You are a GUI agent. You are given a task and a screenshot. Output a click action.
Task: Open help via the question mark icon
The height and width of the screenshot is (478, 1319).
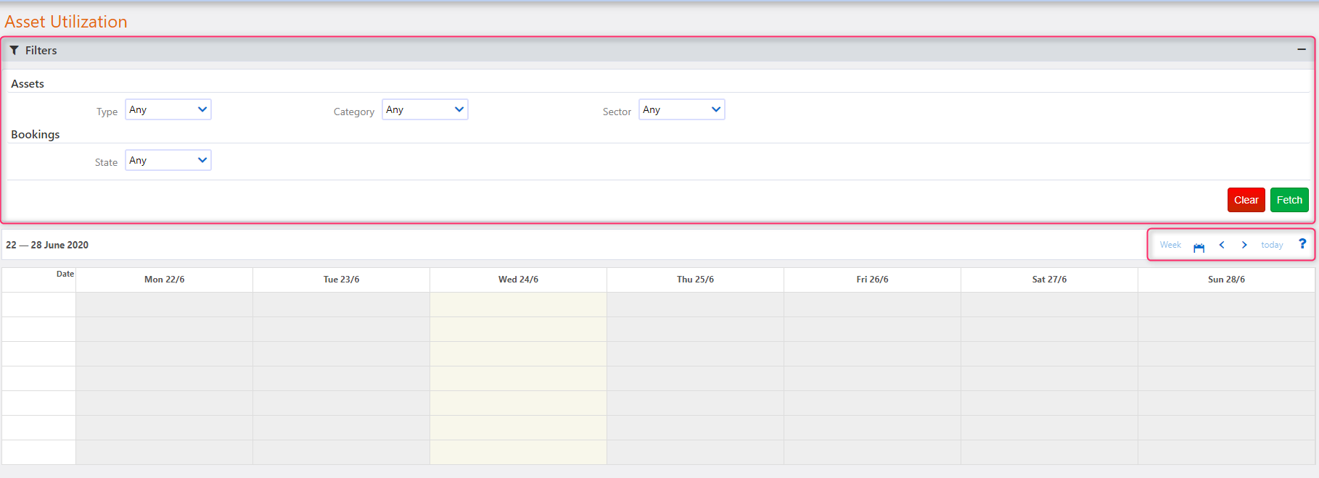point(1302,244)
